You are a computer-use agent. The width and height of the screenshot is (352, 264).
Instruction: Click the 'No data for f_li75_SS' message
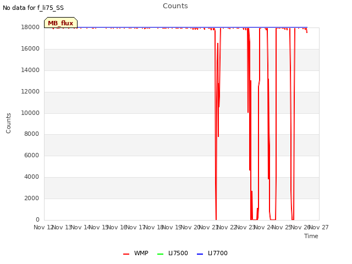[33, 8]
